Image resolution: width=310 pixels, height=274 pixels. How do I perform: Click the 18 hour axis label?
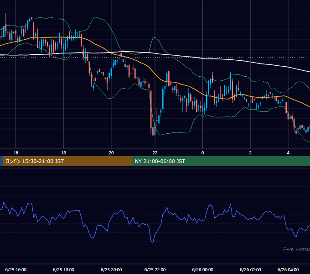[x=63, y=153]
